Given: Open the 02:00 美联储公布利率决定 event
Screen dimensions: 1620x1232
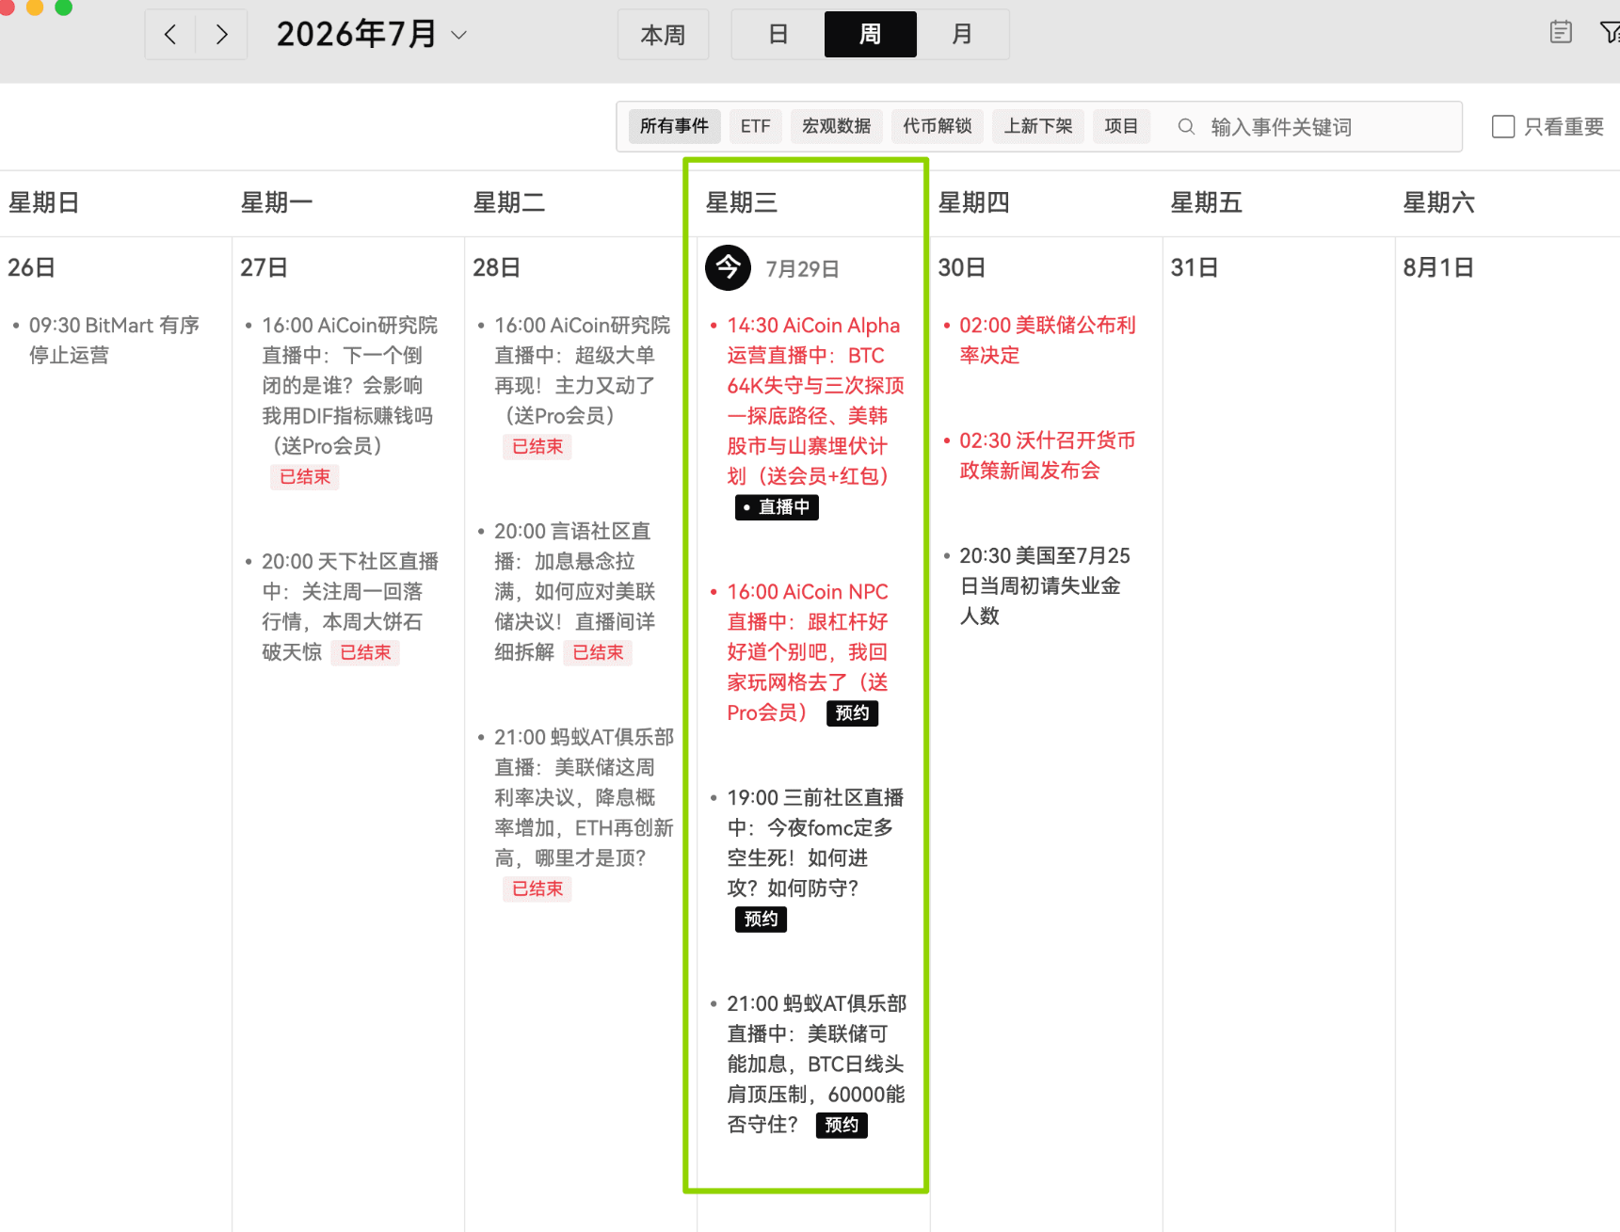Looking at the screenshot, I should (1048, 340).
